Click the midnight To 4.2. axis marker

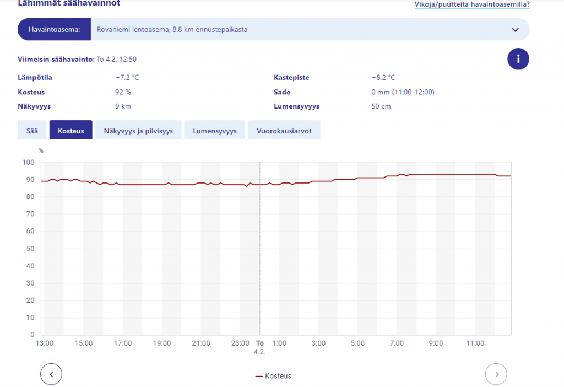pos(260,347)
